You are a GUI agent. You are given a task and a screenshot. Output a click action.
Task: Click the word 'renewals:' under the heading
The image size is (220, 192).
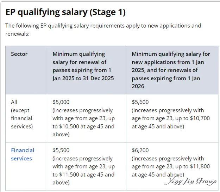point(17,34)
